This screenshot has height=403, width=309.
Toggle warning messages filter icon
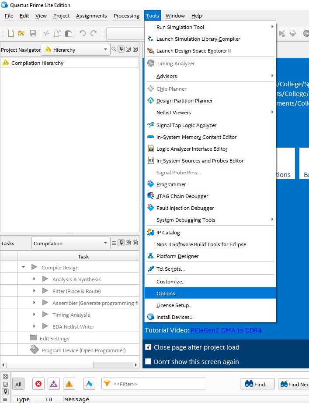(69, 384)
